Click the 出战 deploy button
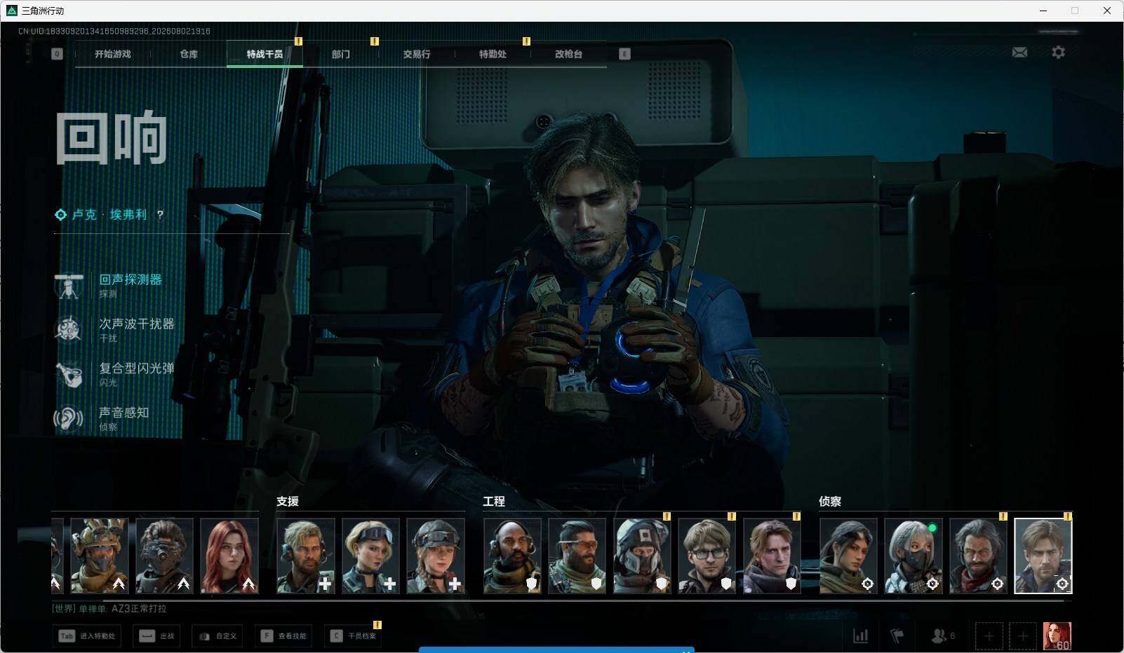The width and height of the screenshot is (1124, 653). tap(156, 636)
